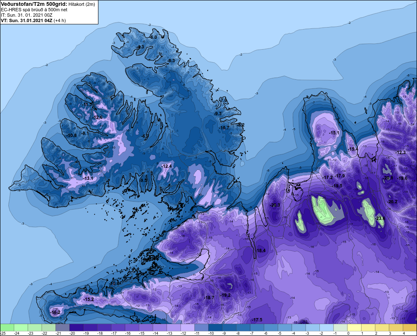The height and width of the screenshot is (336, 417).
Task: Click the temperature value -17.5 near the bottom edge
Action: click(257, 320)
